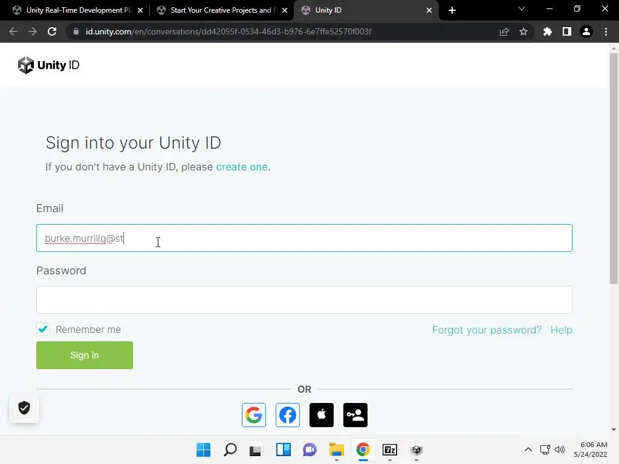Go back in the browser
The image size is (619, 464).
point(13,31)
